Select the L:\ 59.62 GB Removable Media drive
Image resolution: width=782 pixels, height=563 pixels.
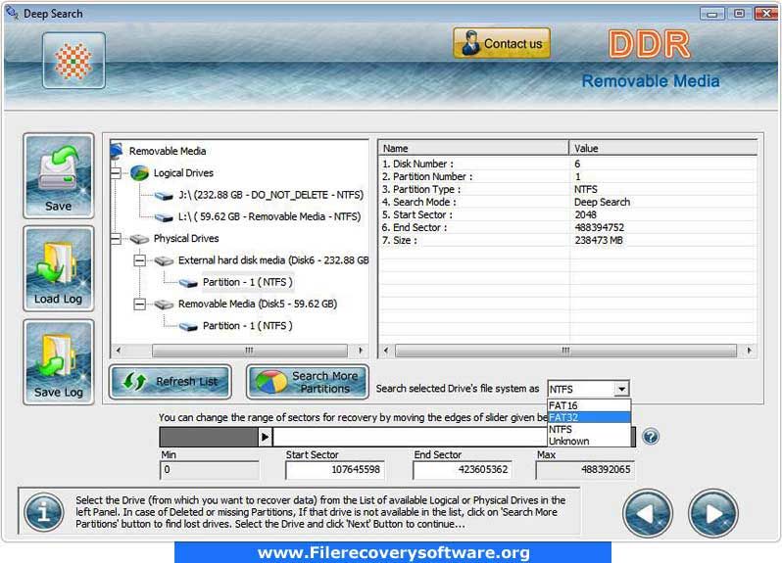(269, 216)
